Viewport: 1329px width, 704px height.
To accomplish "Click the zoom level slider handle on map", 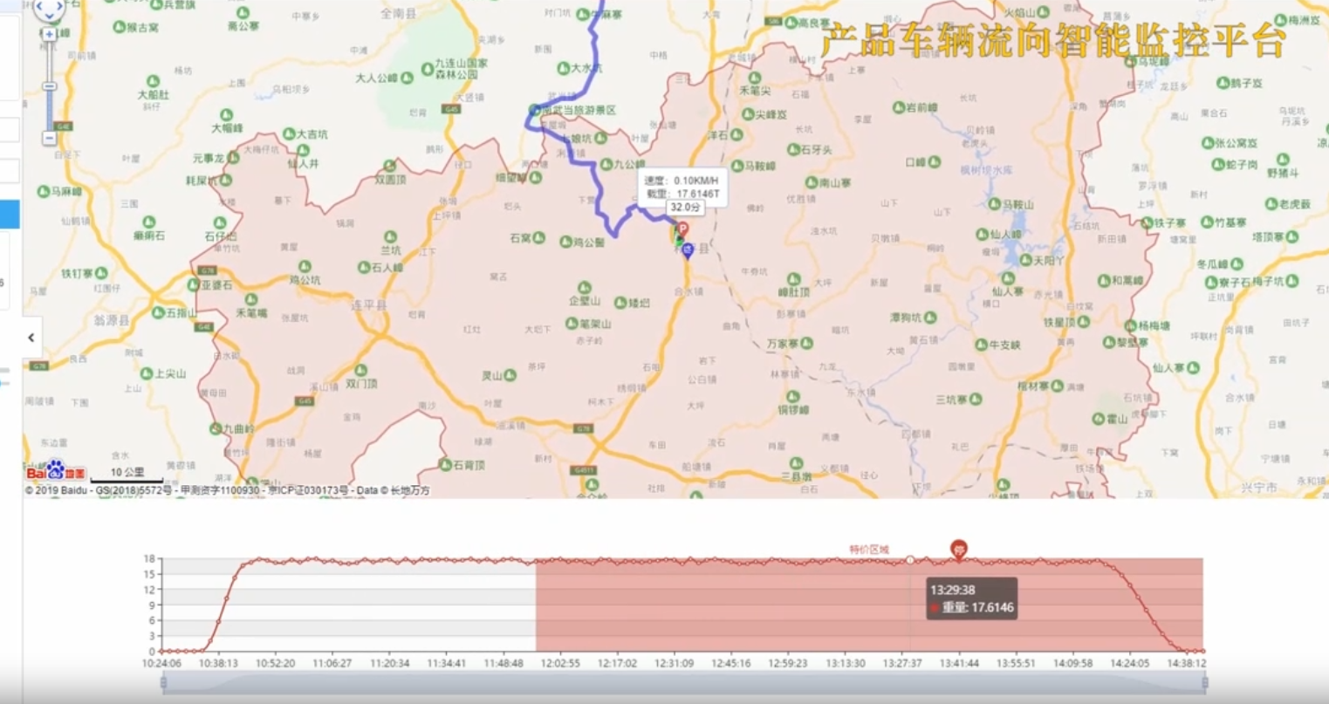I will (49, 86).
